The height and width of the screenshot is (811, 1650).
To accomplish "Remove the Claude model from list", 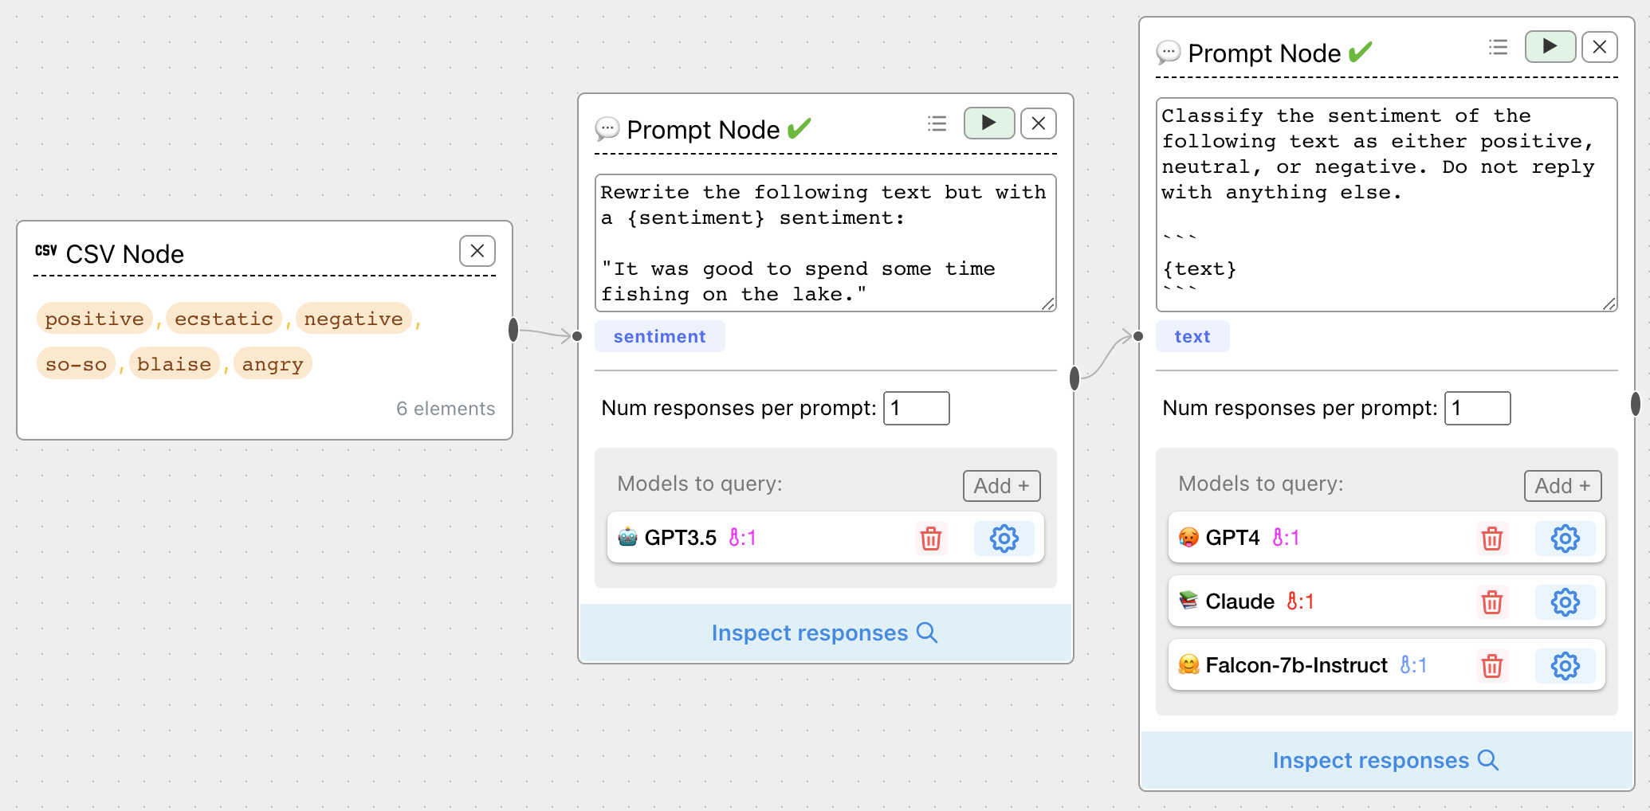I will click(1491, 602).
